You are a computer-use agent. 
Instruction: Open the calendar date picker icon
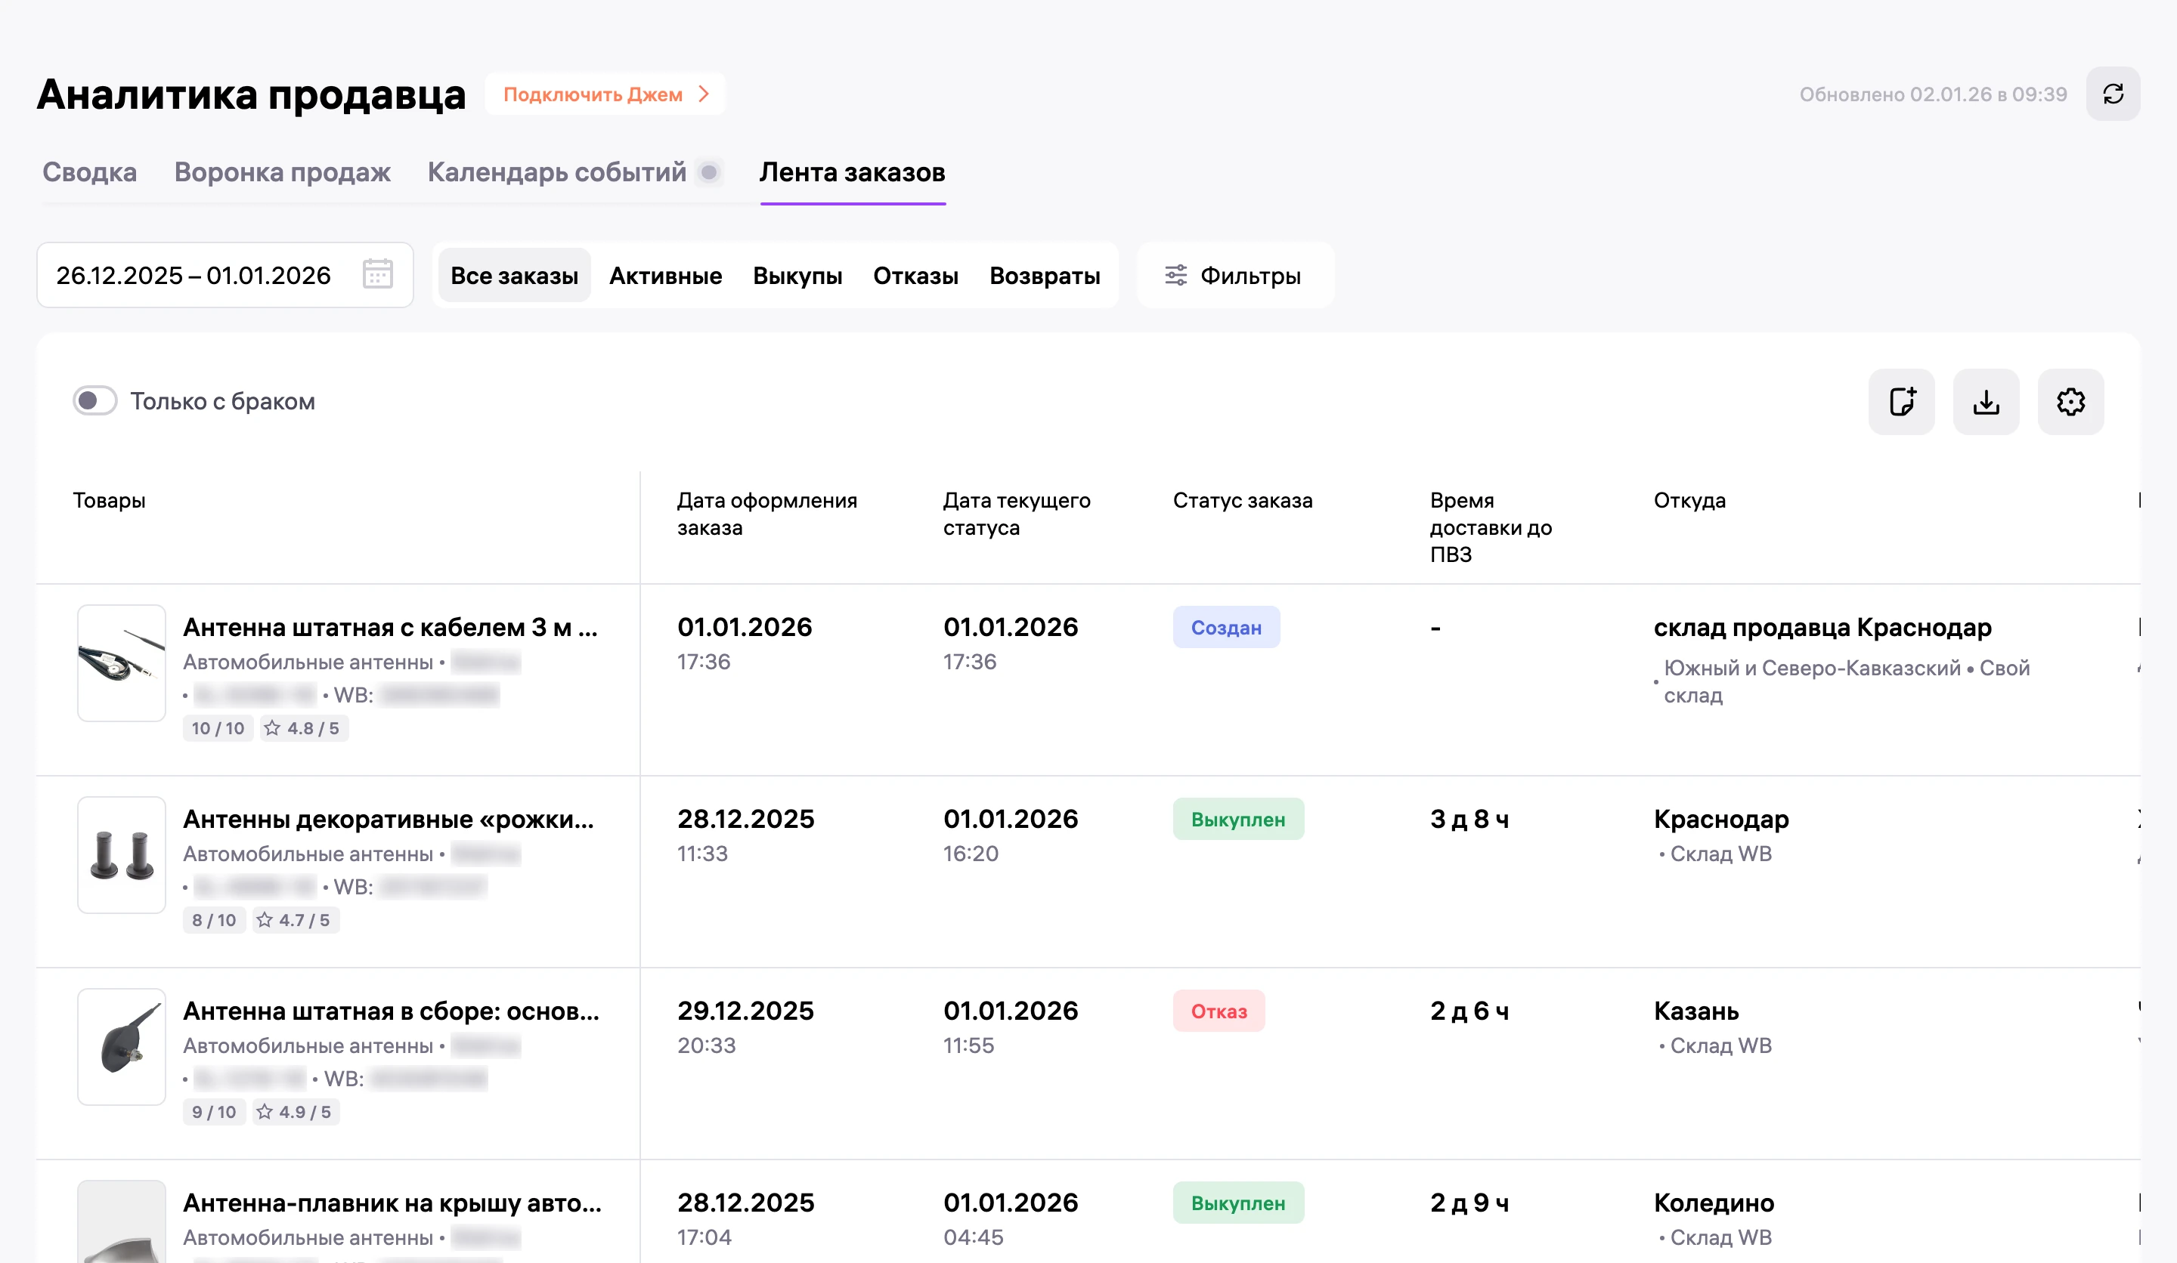click(x=377, y=276)
